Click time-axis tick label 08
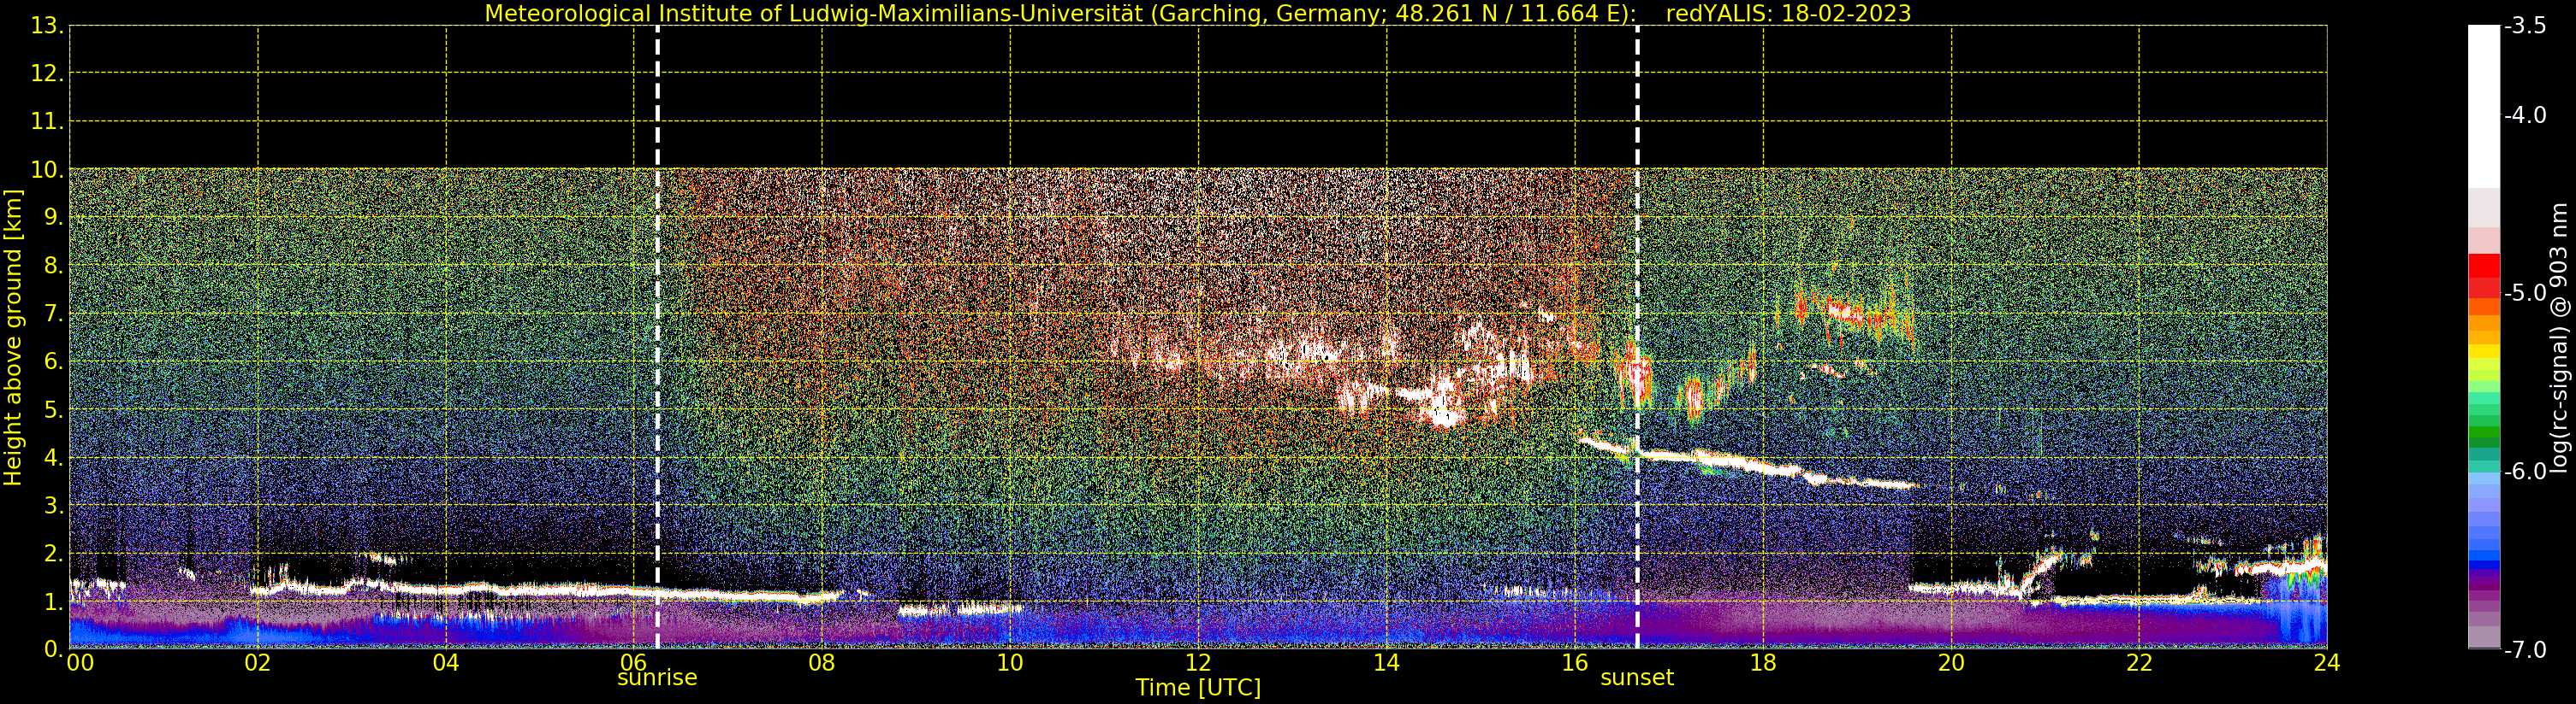 click(822, 663)
